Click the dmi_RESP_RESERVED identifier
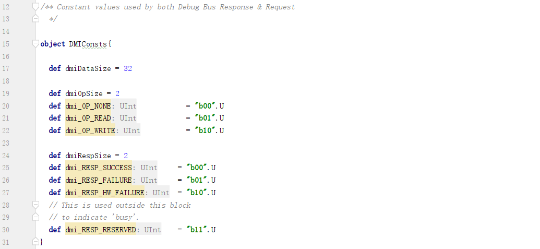 coord(101,230)
